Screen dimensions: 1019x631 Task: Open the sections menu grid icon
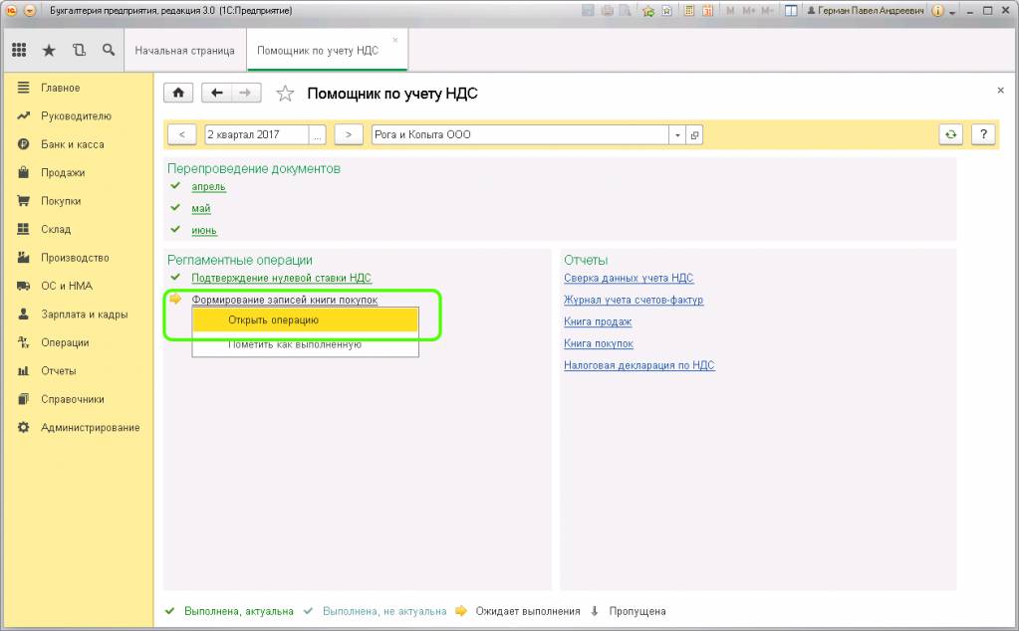(19, 50)
